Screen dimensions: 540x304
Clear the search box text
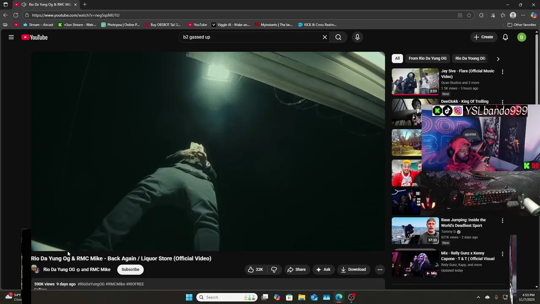tap(325, 37)
